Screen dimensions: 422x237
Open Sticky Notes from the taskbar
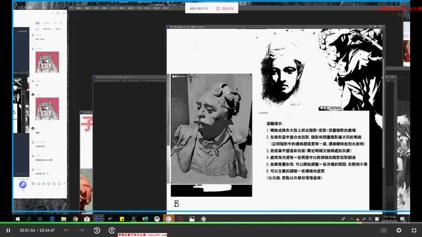coord(122,219)
